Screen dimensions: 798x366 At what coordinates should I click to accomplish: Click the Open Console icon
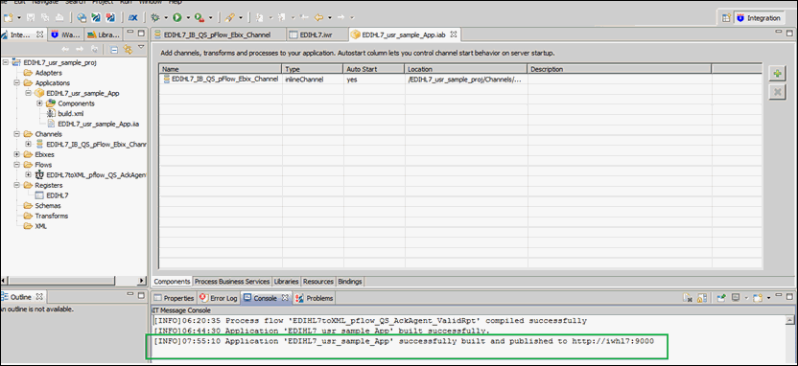[x=759, y=298]
